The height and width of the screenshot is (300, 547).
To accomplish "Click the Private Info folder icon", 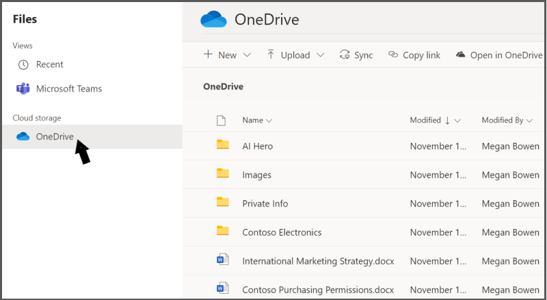I will tap(223, 202).
